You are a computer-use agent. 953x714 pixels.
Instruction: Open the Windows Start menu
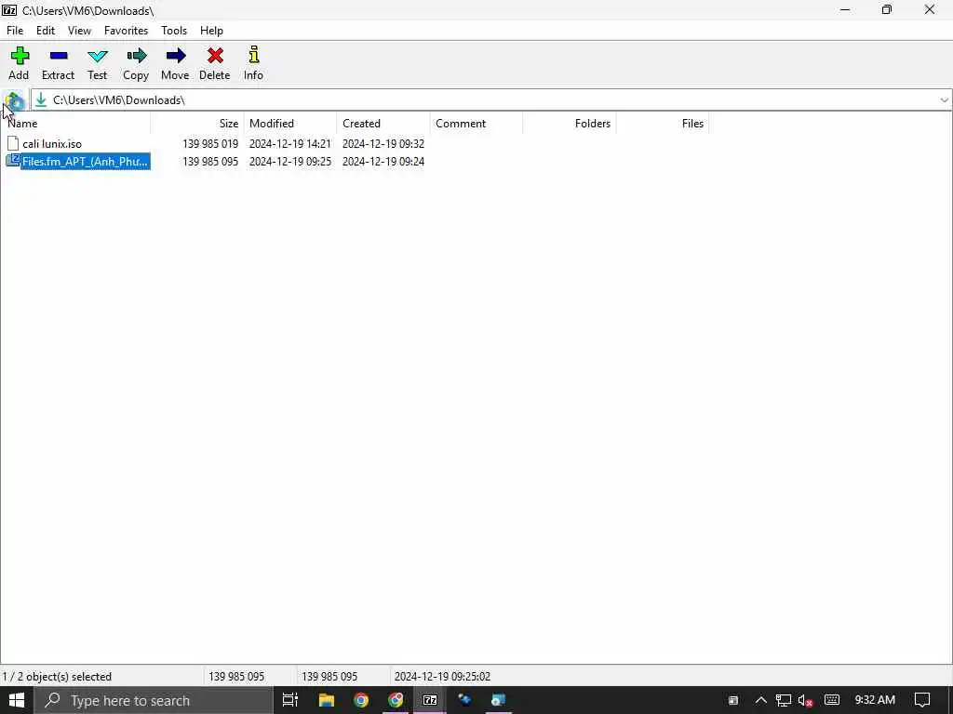(x=17, y=701)
